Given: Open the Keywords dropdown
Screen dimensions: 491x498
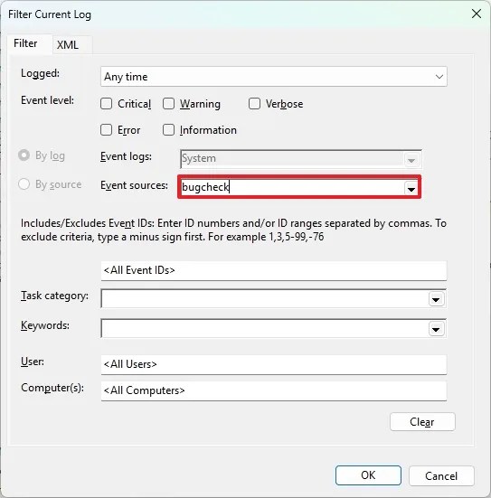Looking at the screenshot, I should click(x=436, y=329).
